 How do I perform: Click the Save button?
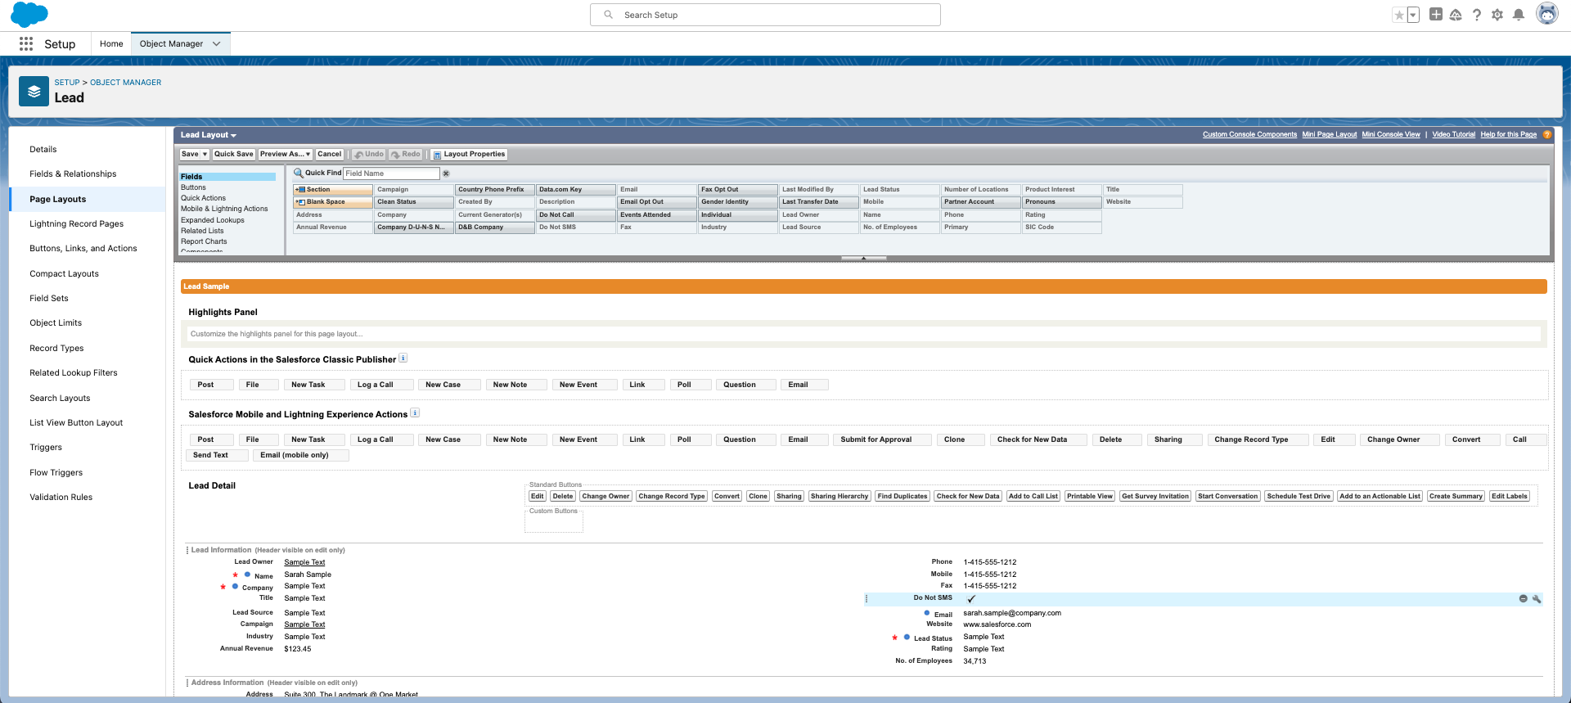point(190,155)
